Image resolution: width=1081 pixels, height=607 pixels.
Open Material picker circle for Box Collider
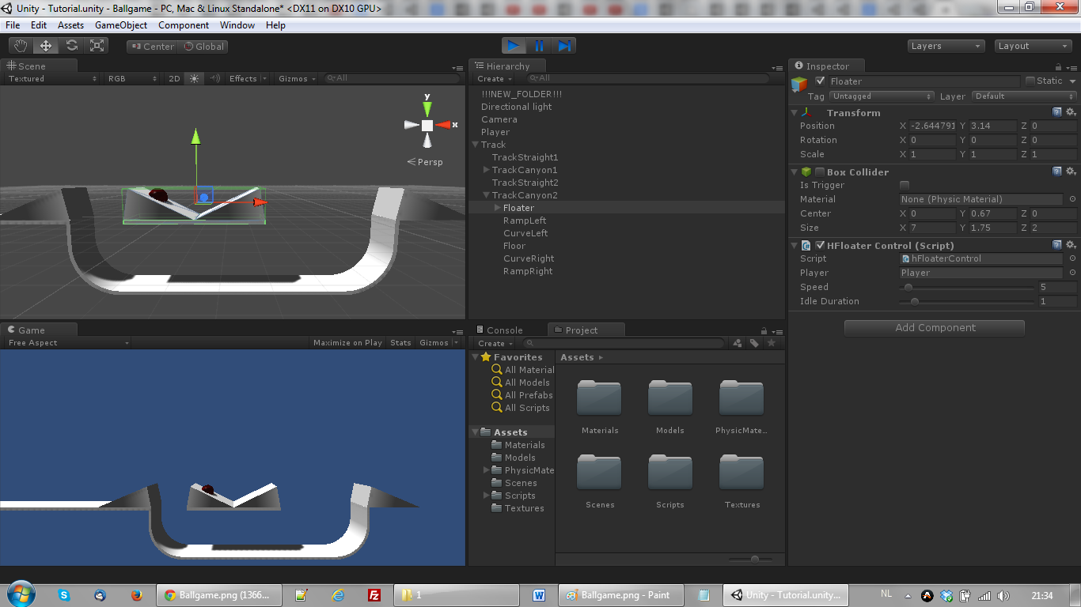pos(1072,199)
